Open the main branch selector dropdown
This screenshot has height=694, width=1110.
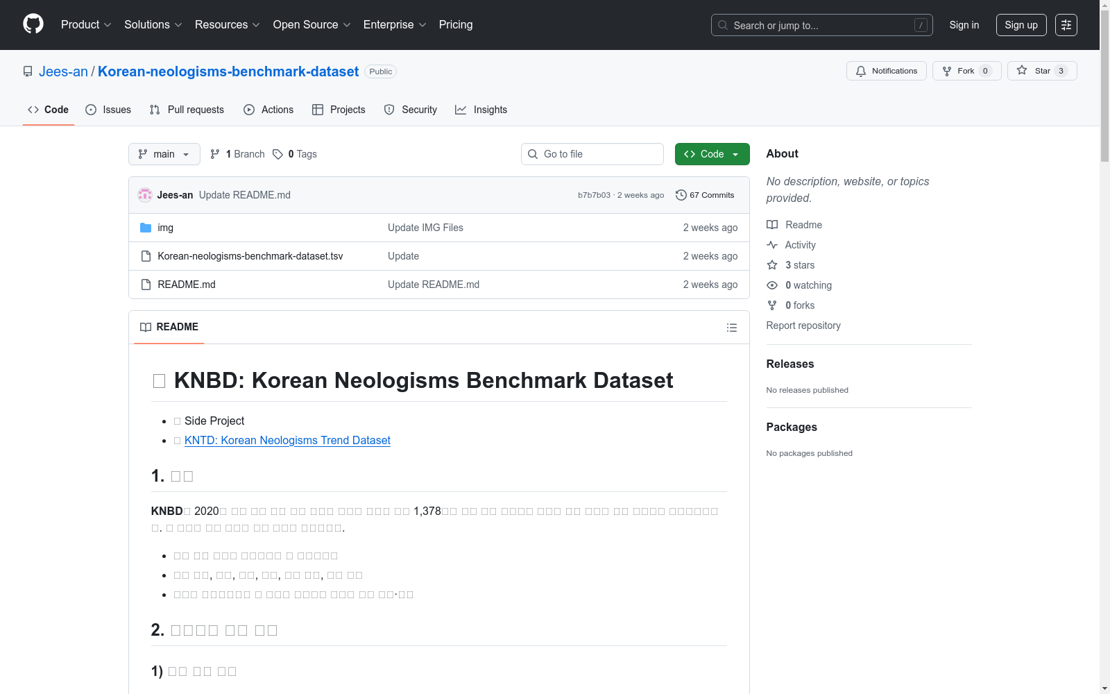(x=164, y=154)
